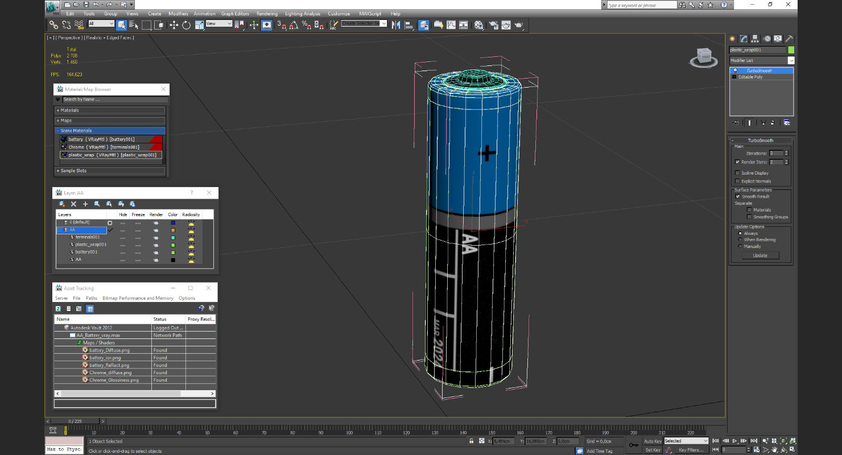Open the selection filter All dropdown

point(101,24)
